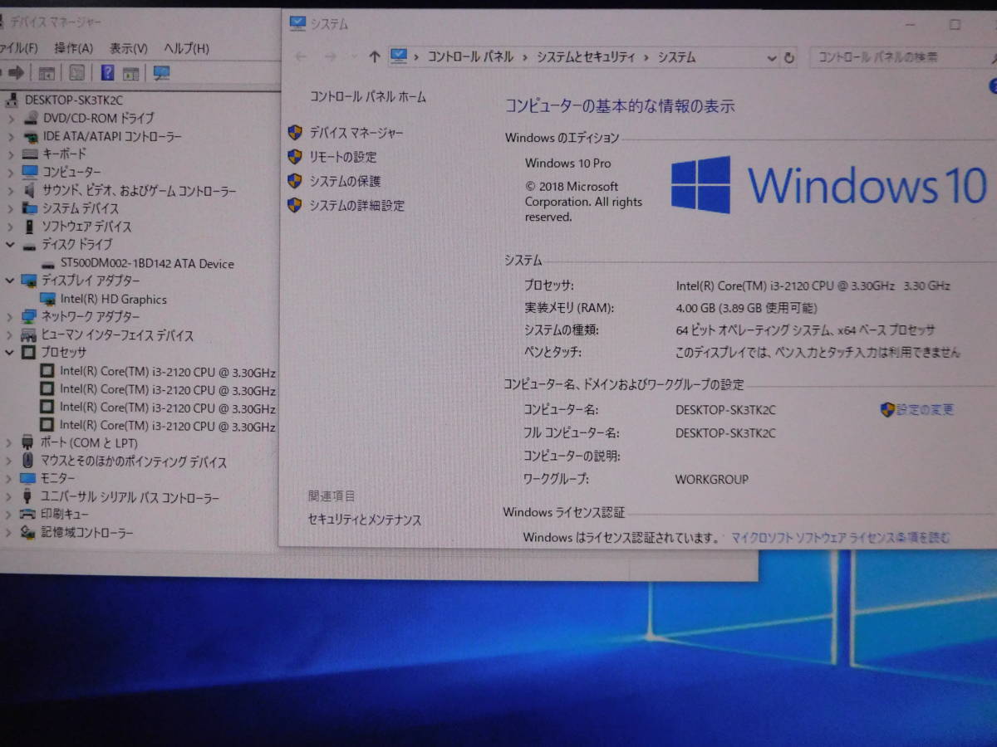The height and width of the screenshot is (747, 997).
Task: Click the コンピューター category icon in tree
Action: point(31,172)
